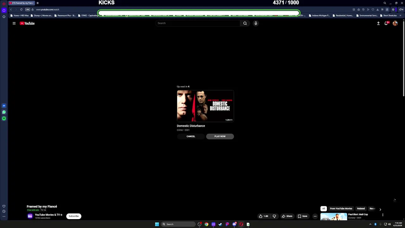Open Opera sidebar bookmarks star icon
Screen dimensions: 405x228
pos(4,16)
